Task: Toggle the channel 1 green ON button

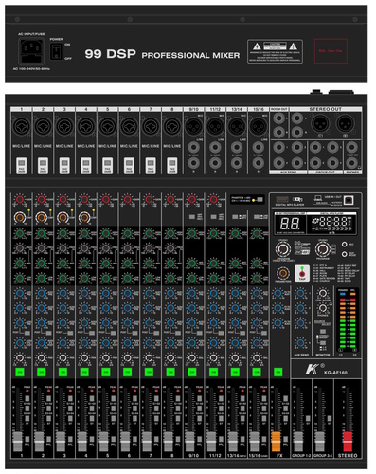Action: point(20,372)
